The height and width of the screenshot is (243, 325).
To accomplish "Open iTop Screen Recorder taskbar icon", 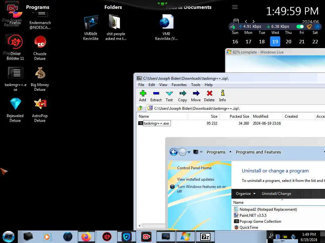I will 146,237.
